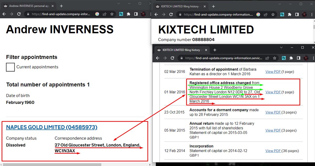Bookmark star in front KIXTECH filing history window
Image resolution: width=315 pixels, height=166 pixels.
[x=274, y=58]
